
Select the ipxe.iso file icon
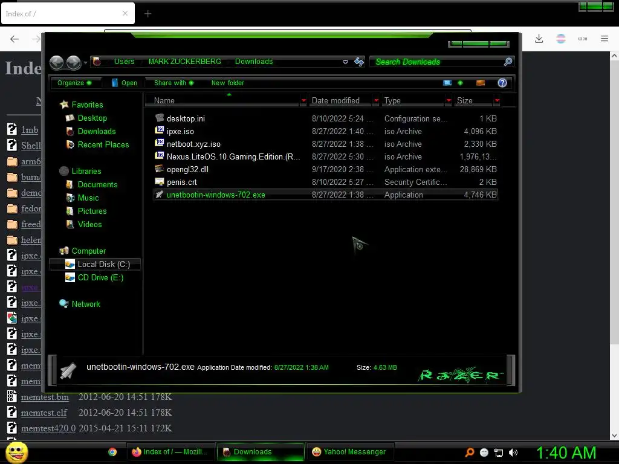coord(160,130)
